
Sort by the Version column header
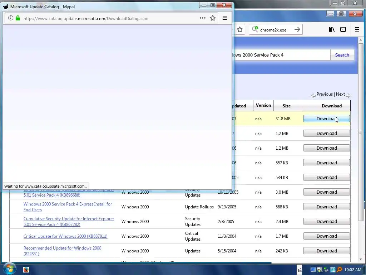click(x=263, y=105)
